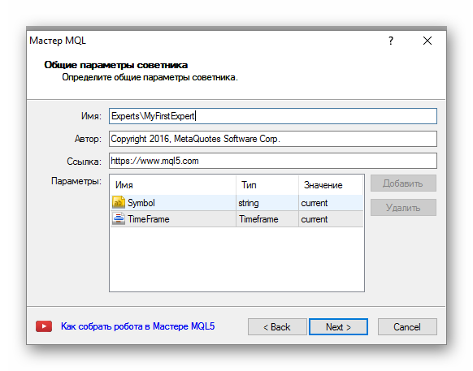The image size is (473, 371).
Task: Select the TimeFrame row name cell
Action: point(173,219)
